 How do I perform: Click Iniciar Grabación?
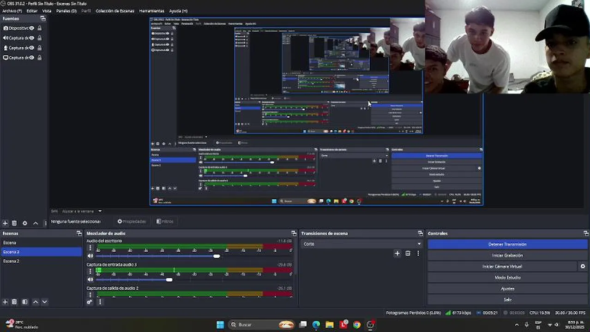coord(507,255)
